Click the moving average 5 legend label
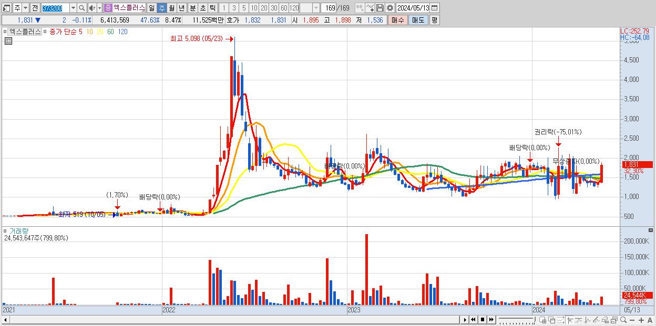Viewport: 656px width, 326px height. [x=80, y=31]
